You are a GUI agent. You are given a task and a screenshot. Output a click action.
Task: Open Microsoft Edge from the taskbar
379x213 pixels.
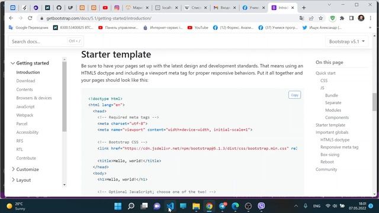coord(235,206)
